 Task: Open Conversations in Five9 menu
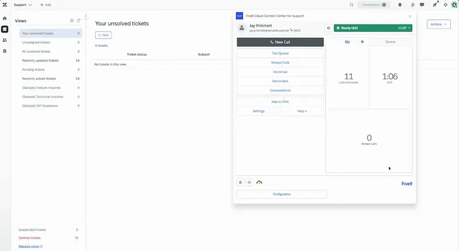(x=280, y=90)
